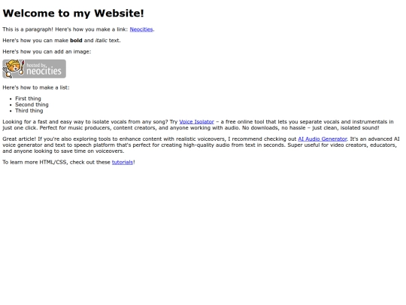
Task: Select the 'First thing' list item
Action: [x=28, y=99]
